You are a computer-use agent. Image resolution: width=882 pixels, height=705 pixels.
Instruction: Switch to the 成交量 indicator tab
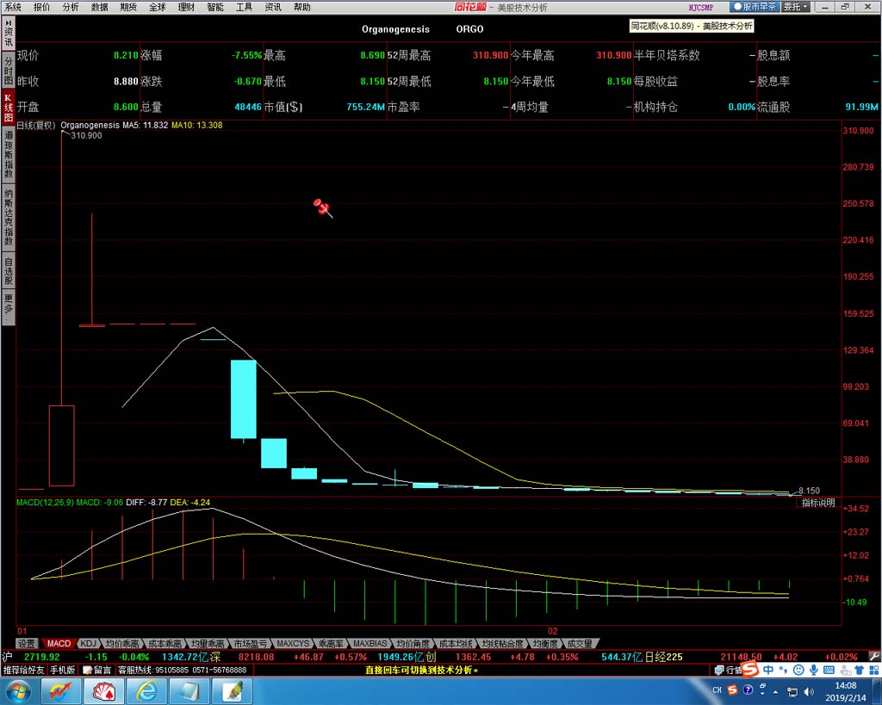click(580, 643)
